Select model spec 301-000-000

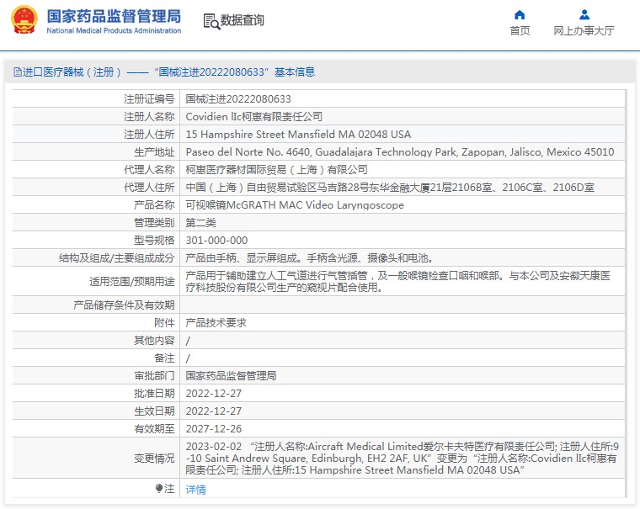pyautogui.click(x=216, y=241)
